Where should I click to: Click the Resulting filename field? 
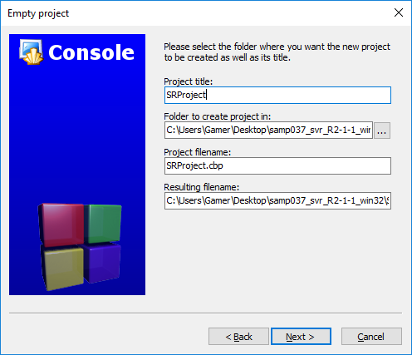click(x=277, y=200)
